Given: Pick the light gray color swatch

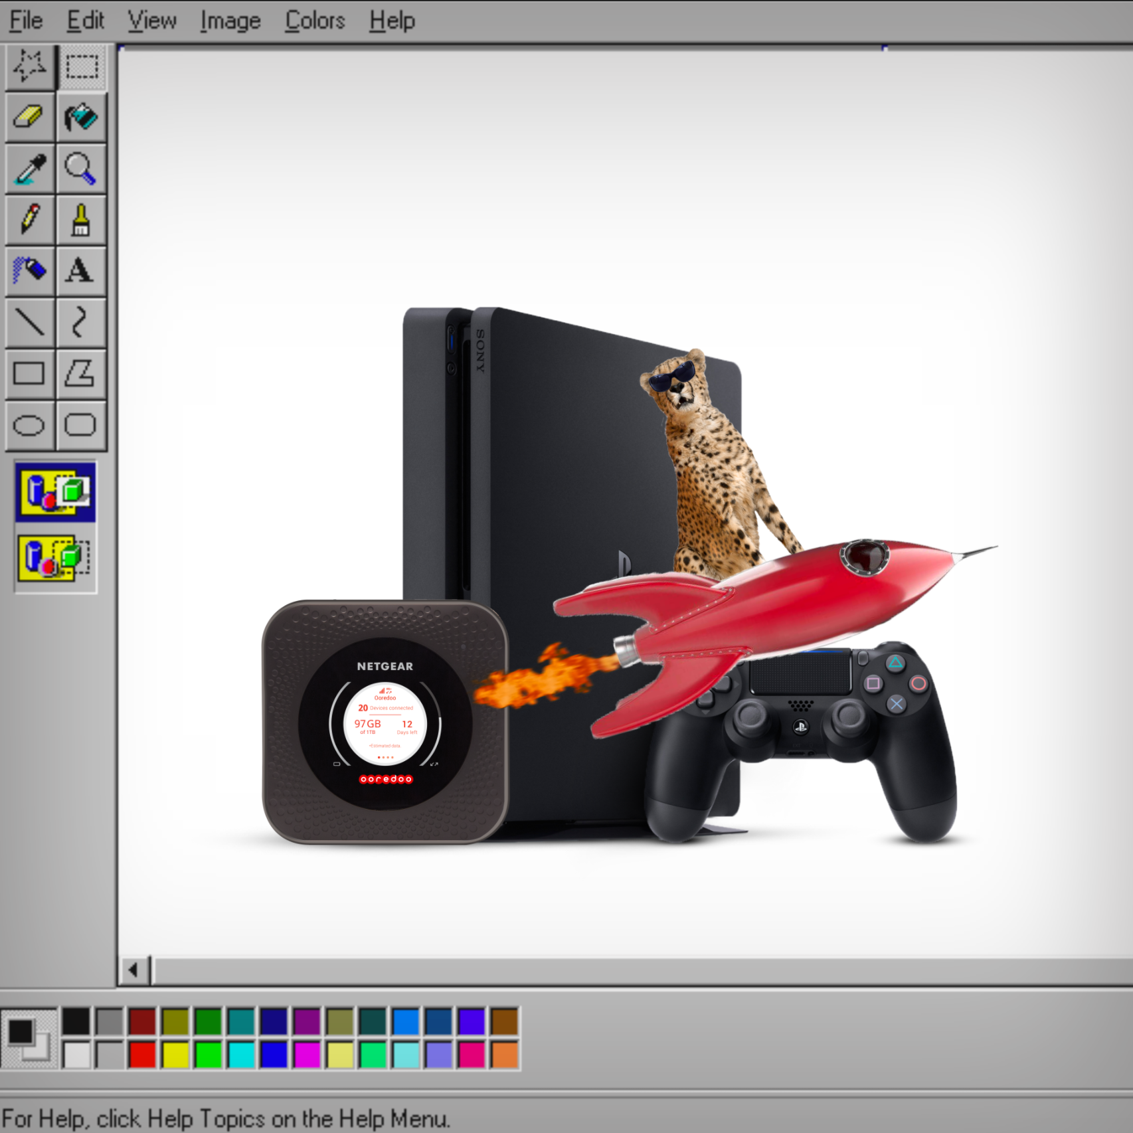Looking at the screenshot, I should click(110, 1055).
